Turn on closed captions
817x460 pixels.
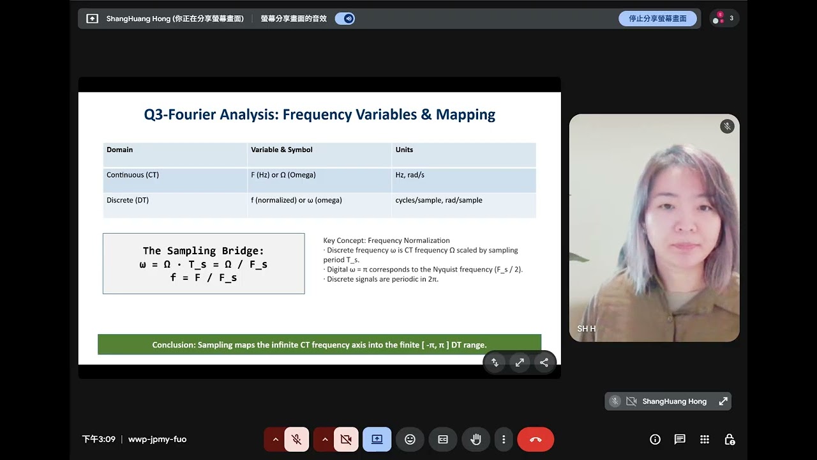443,439
